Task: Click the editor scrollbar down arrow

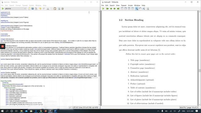Action: (99, 105)
